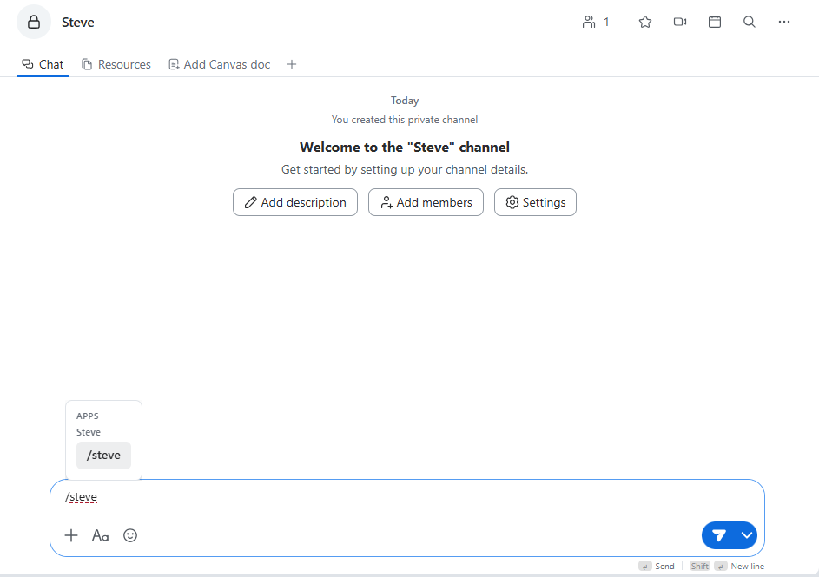Start a video meeting
The width and height of the screenshot is (819, 577).
679,22
